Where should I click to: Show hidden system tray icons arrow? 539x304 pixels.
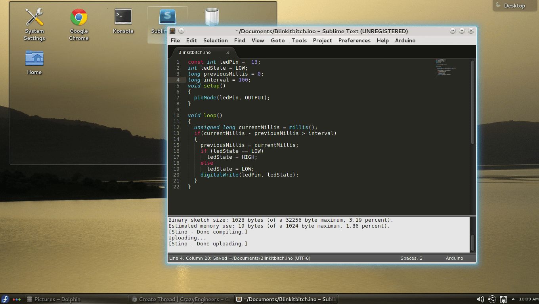click(513, 299)
